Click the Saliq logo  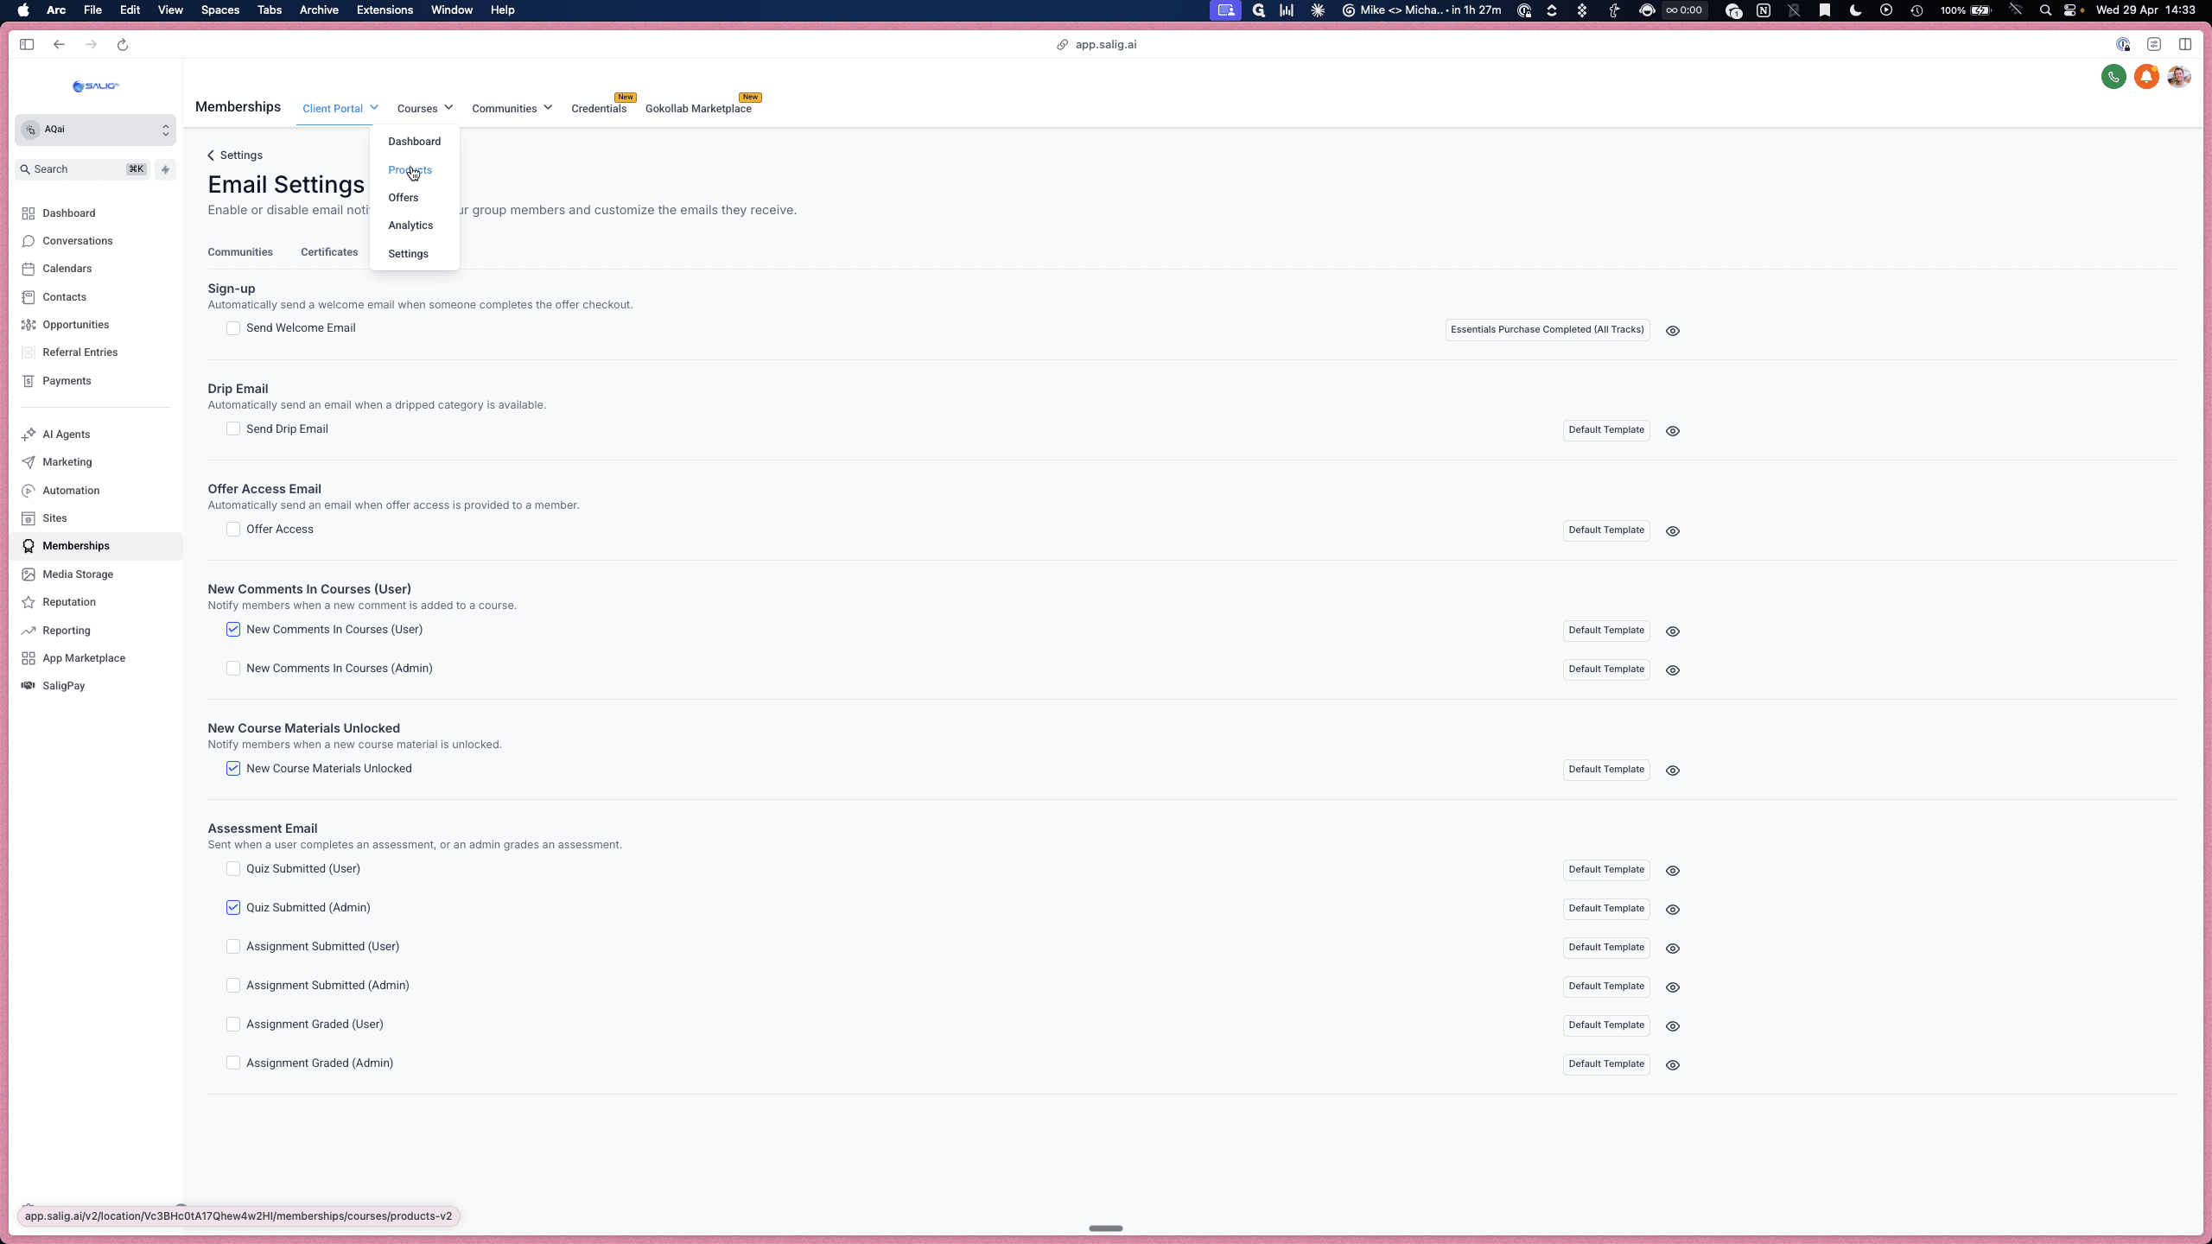tap(95, 86)
